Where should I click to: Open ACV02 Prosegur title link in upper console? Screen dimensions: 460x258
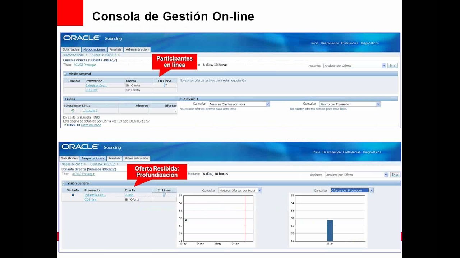pos(85,65)
